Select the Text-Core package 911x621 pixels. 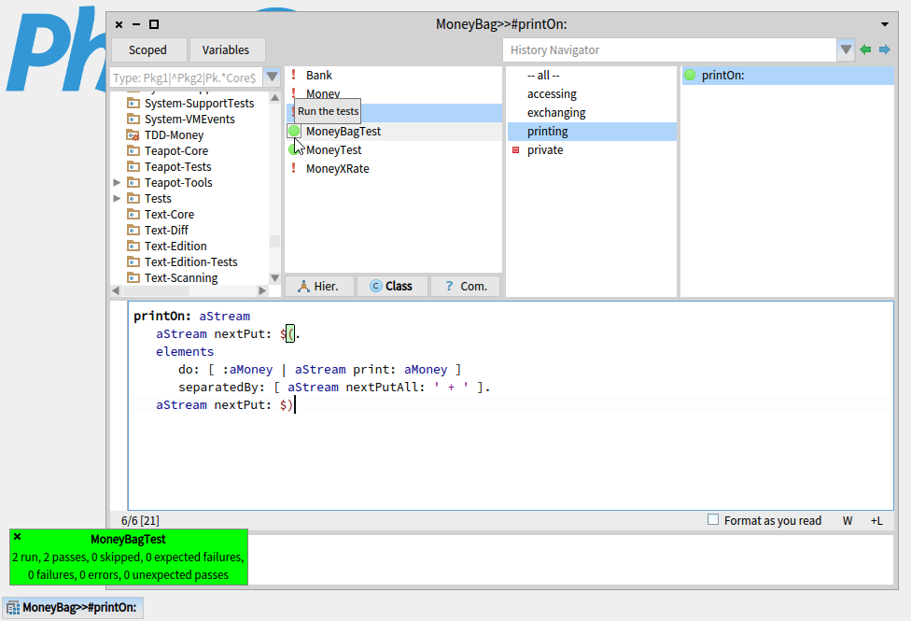[169, 215]
